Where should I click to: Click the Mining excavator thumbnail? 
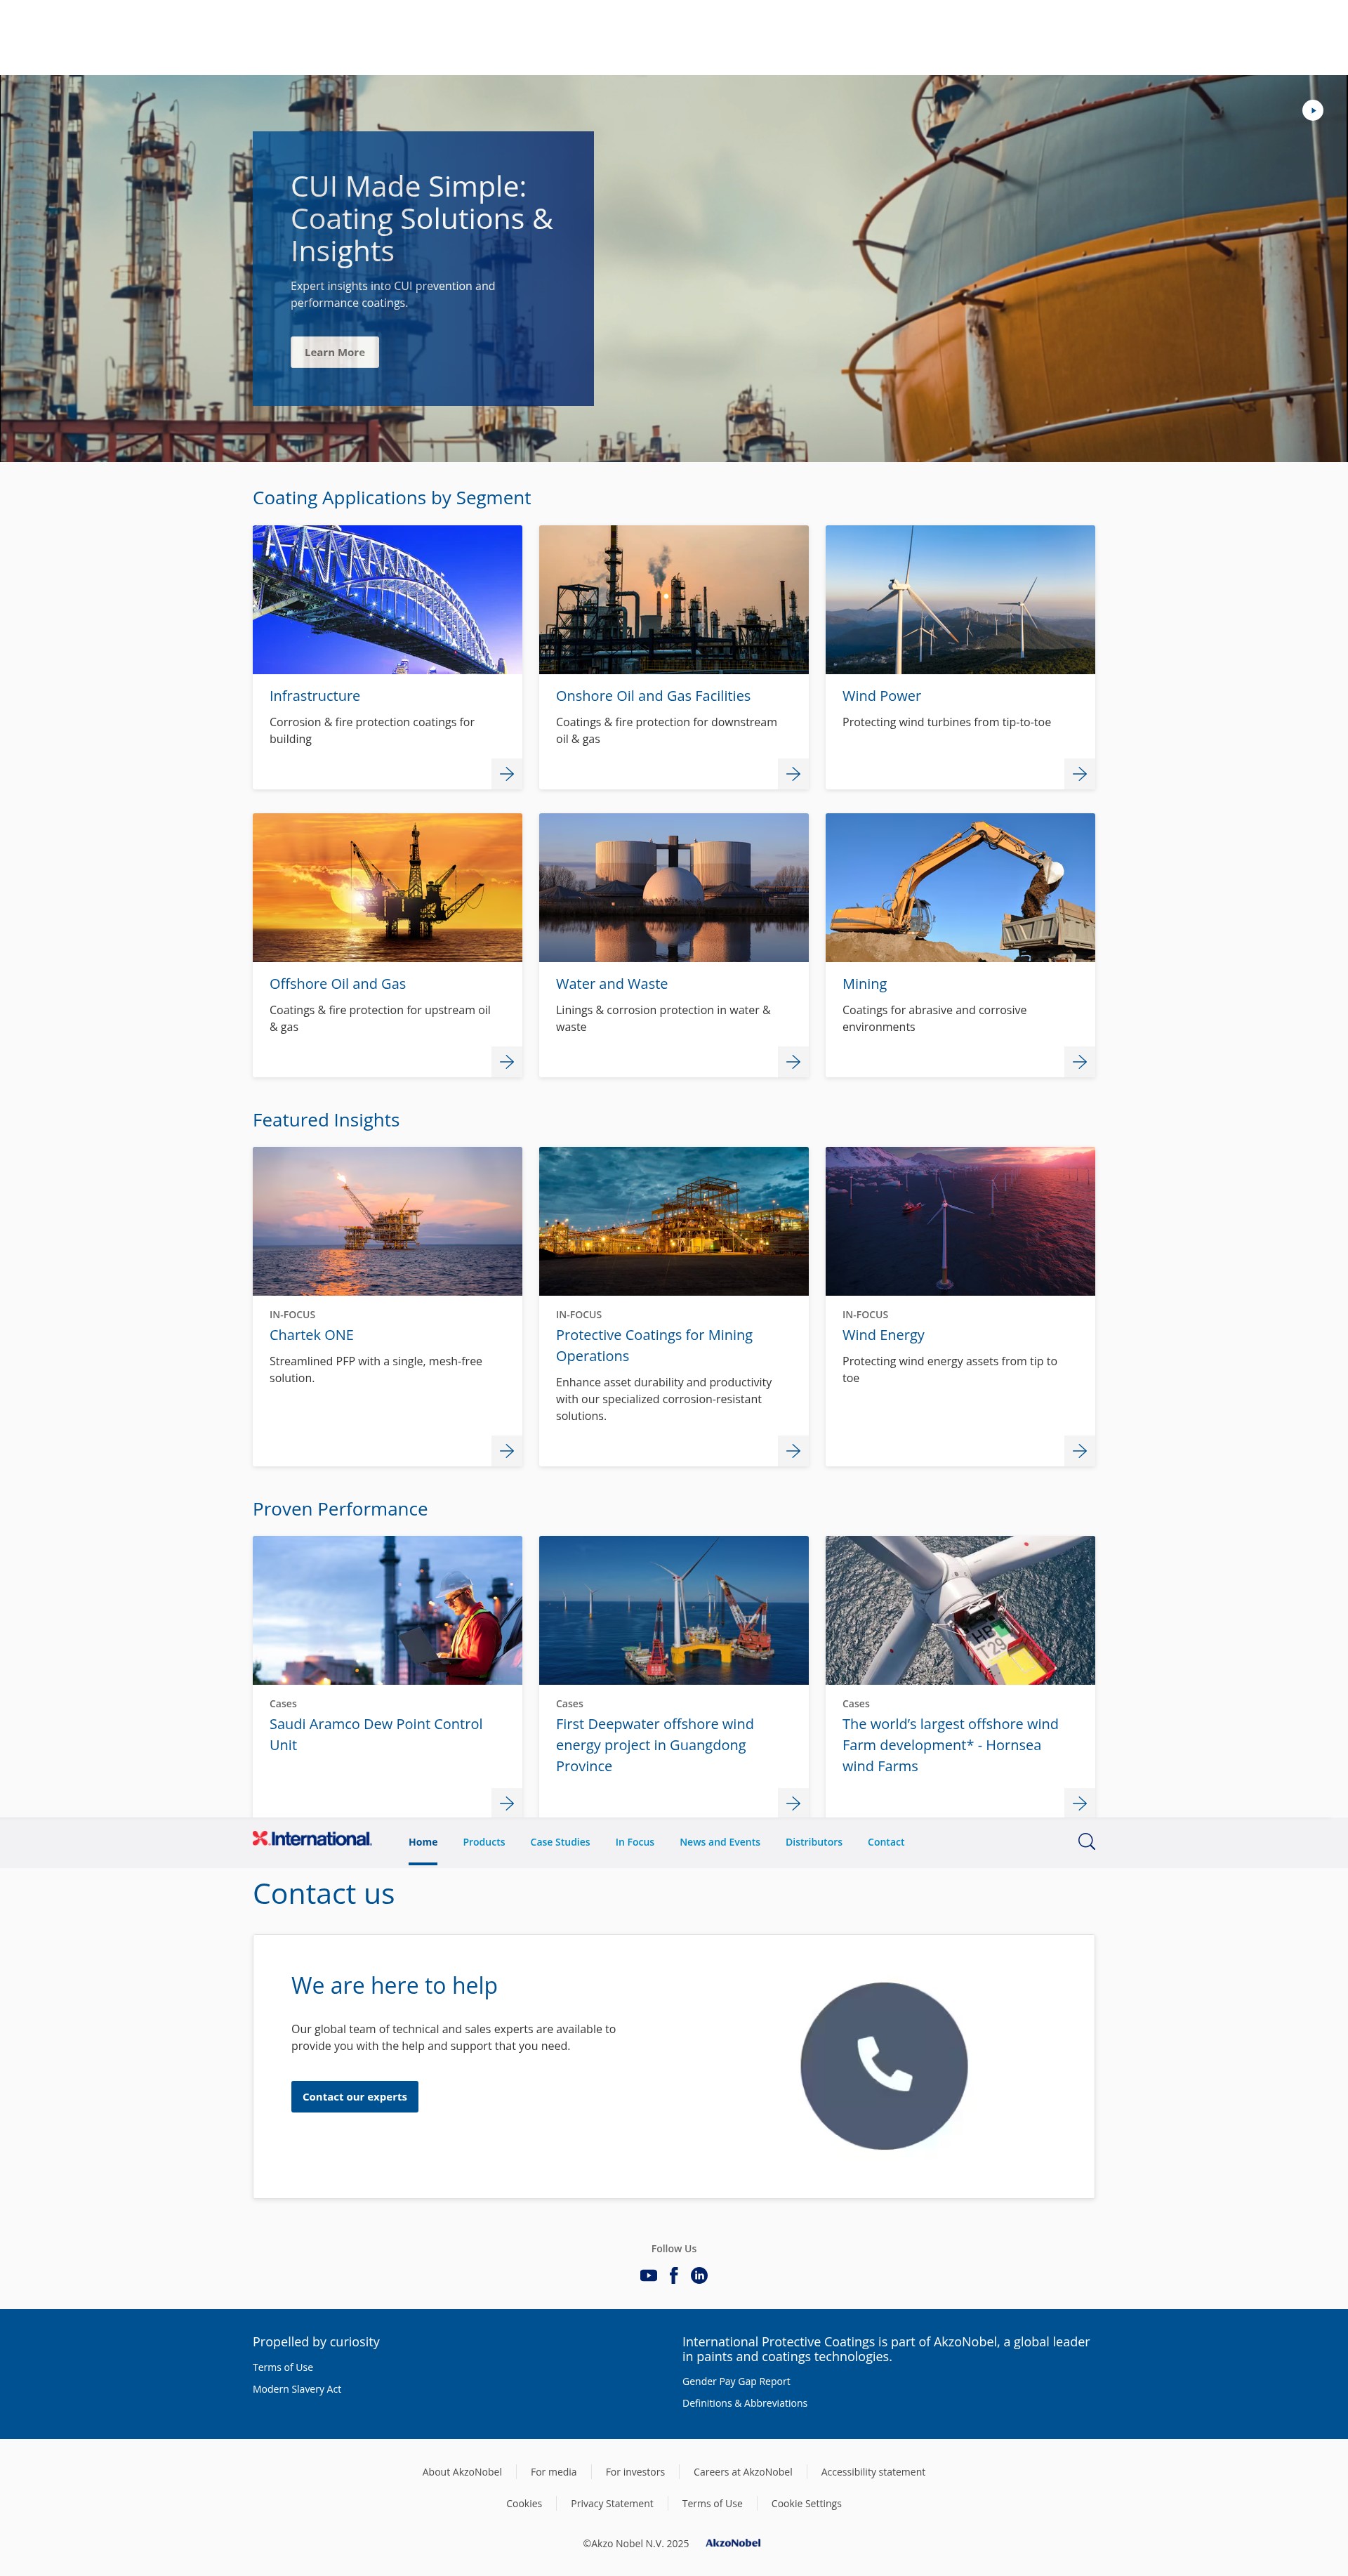point(960,888)
